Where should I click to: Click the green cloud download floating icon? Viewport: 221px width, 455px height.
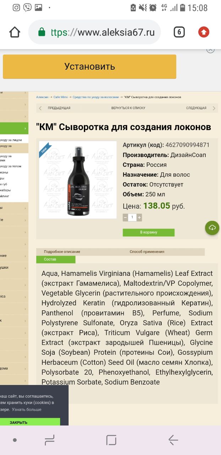[212, 227]
